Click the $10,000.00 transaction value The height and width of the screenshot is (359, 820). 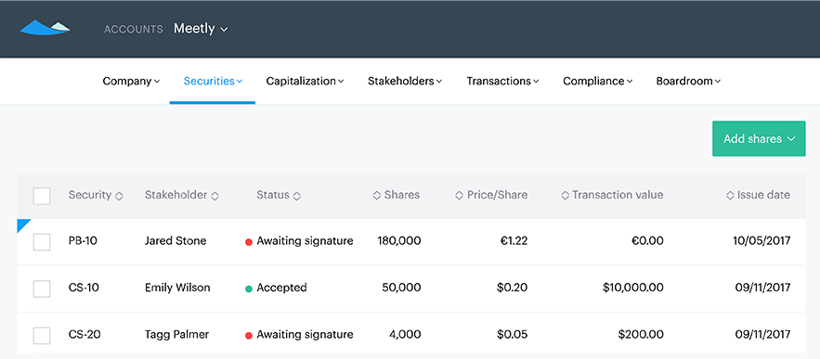(x=633, y=288)
